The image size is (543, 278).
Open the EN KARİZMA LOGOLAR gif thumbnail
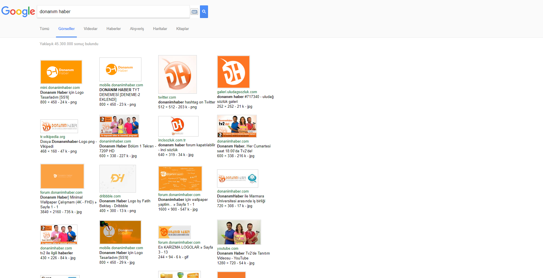(175, 232)
